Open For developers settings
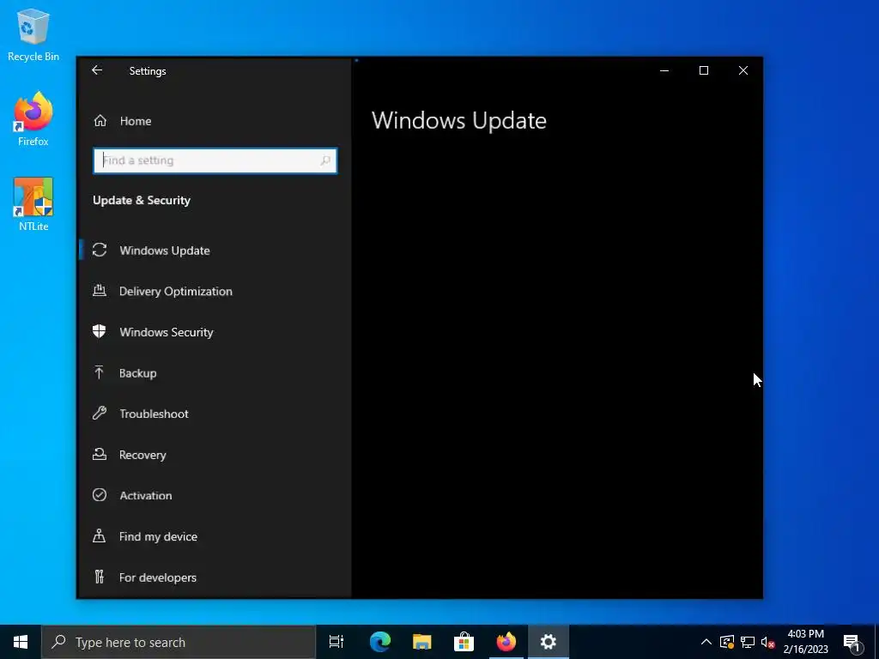This screenshot has width=879, height=659. (215, 577)
